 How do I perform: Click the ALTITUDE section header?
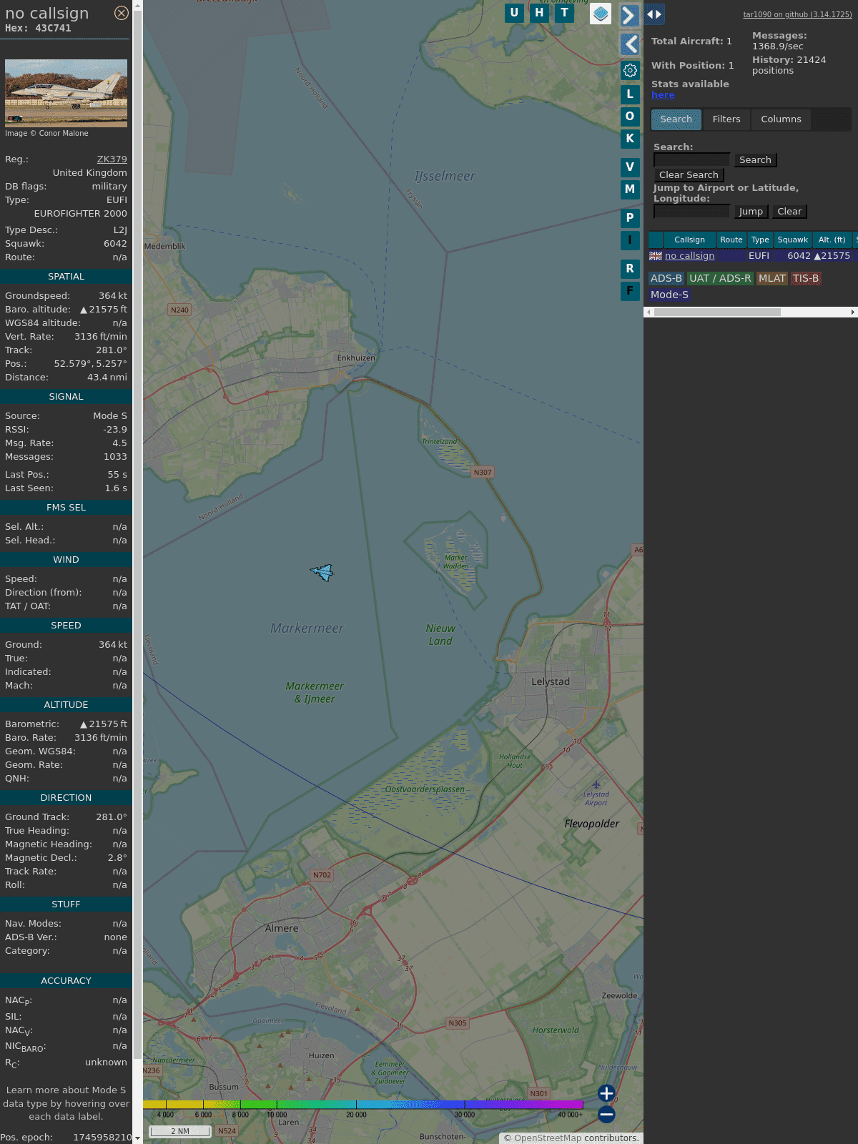pyautogui.click(x=66, y=705)
